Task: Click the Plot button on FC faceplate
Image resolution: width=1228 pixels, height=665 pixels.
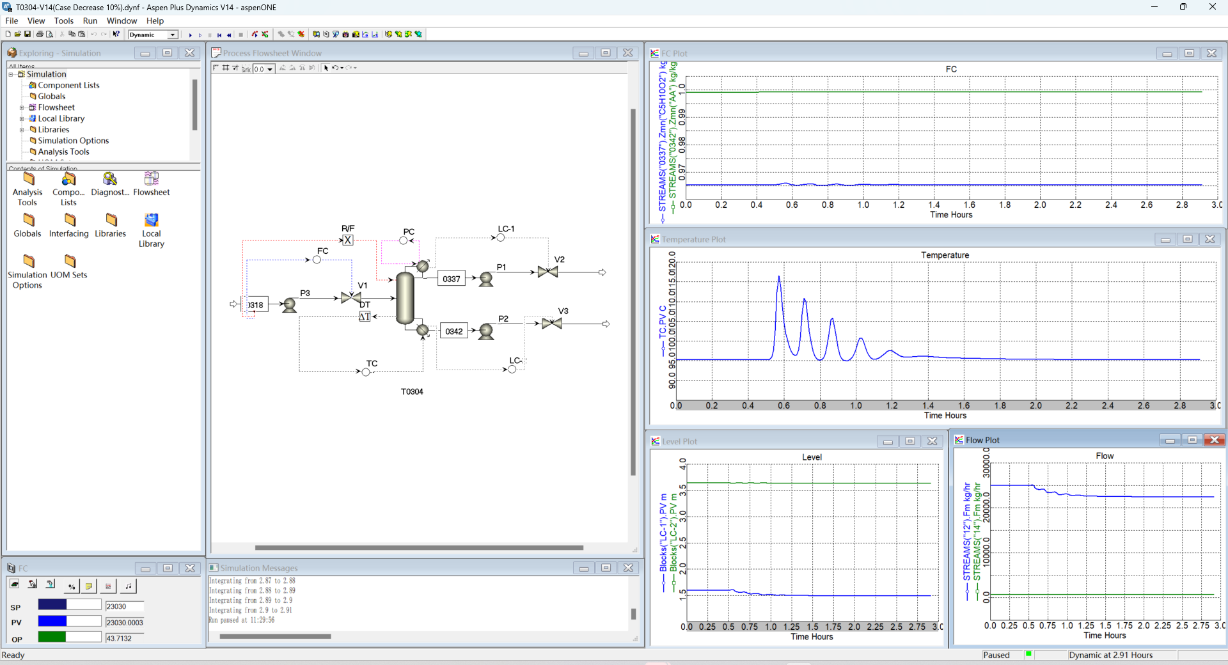Action: [x=109, y=586]
